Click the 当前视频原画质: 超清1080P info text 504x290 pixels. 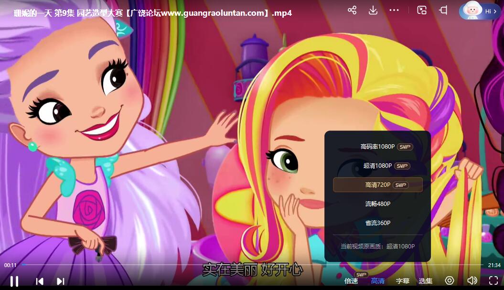(378, 246)
